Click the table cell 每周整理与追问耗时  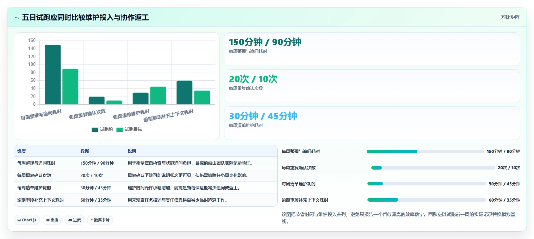click(x=36, y=163)
